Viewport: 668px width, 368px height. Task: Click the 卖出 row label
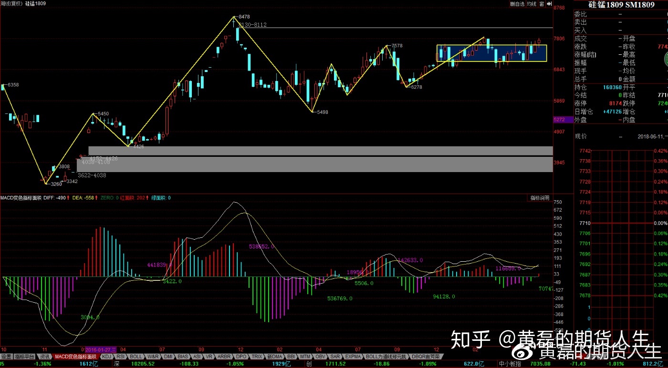[x=580, y=22]
